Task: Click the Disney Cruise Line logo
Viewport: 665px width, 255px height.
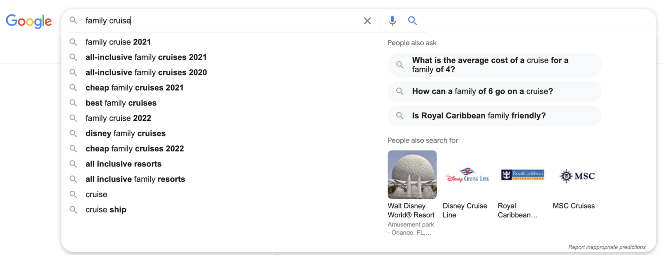Action: click(x=467, y=175)
